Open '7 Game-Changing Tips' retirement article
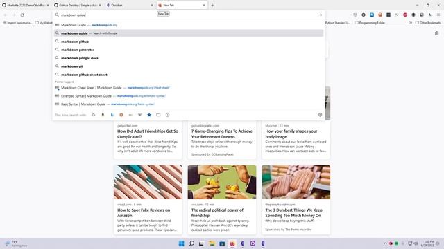This screenshot has width=444, height=249. tap(222, 133)
